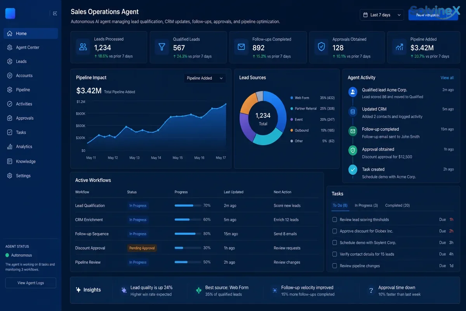Click the Pipeline layers icon
This screenshot has height=311, width=466.
[x=10, y=90]
